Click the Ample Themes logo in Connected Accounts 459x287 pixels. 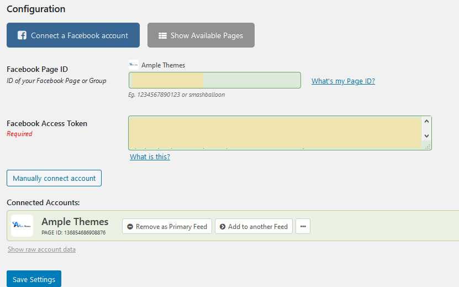[22, 226]
